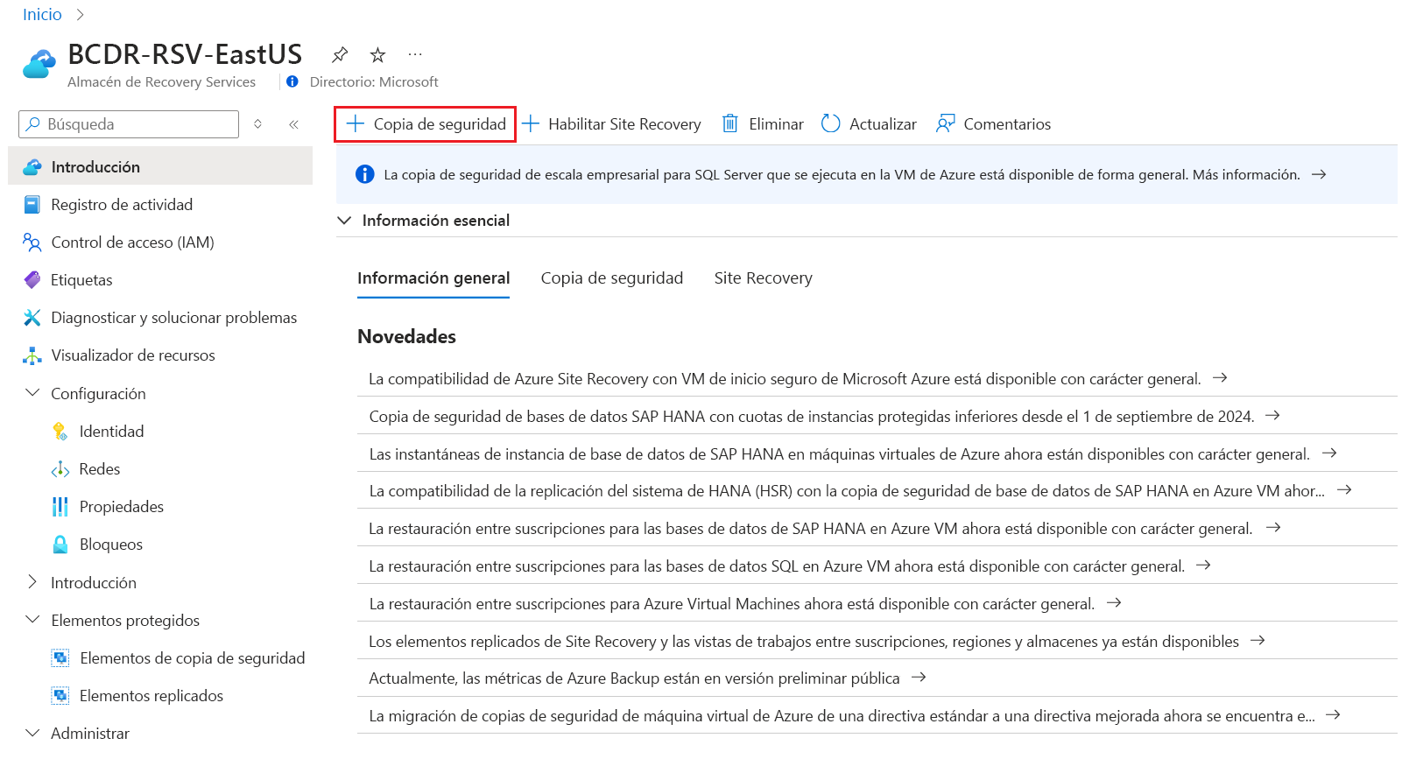Pin the BCDR-RSV-EastUS vault to dashboard
This screenshot has height=759, width=1409.
340,55
